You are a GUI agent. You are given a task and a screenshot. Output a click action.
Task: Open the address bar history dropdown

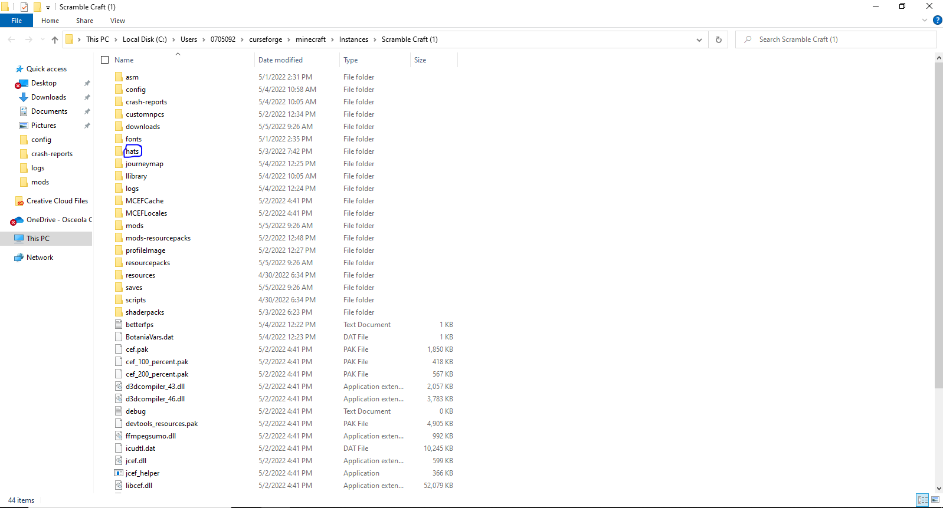(699, 39)
